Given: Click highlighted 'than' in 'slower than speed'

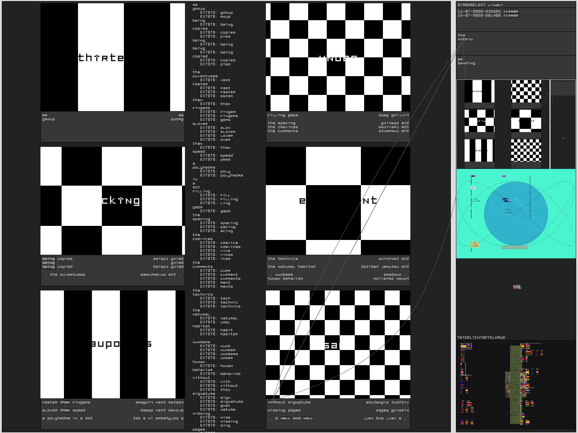Looking at the screenshot, I should coord(65,410).
